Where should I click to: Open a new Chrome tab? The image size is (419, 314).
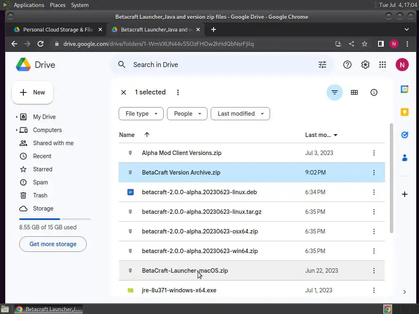point(214,29)
